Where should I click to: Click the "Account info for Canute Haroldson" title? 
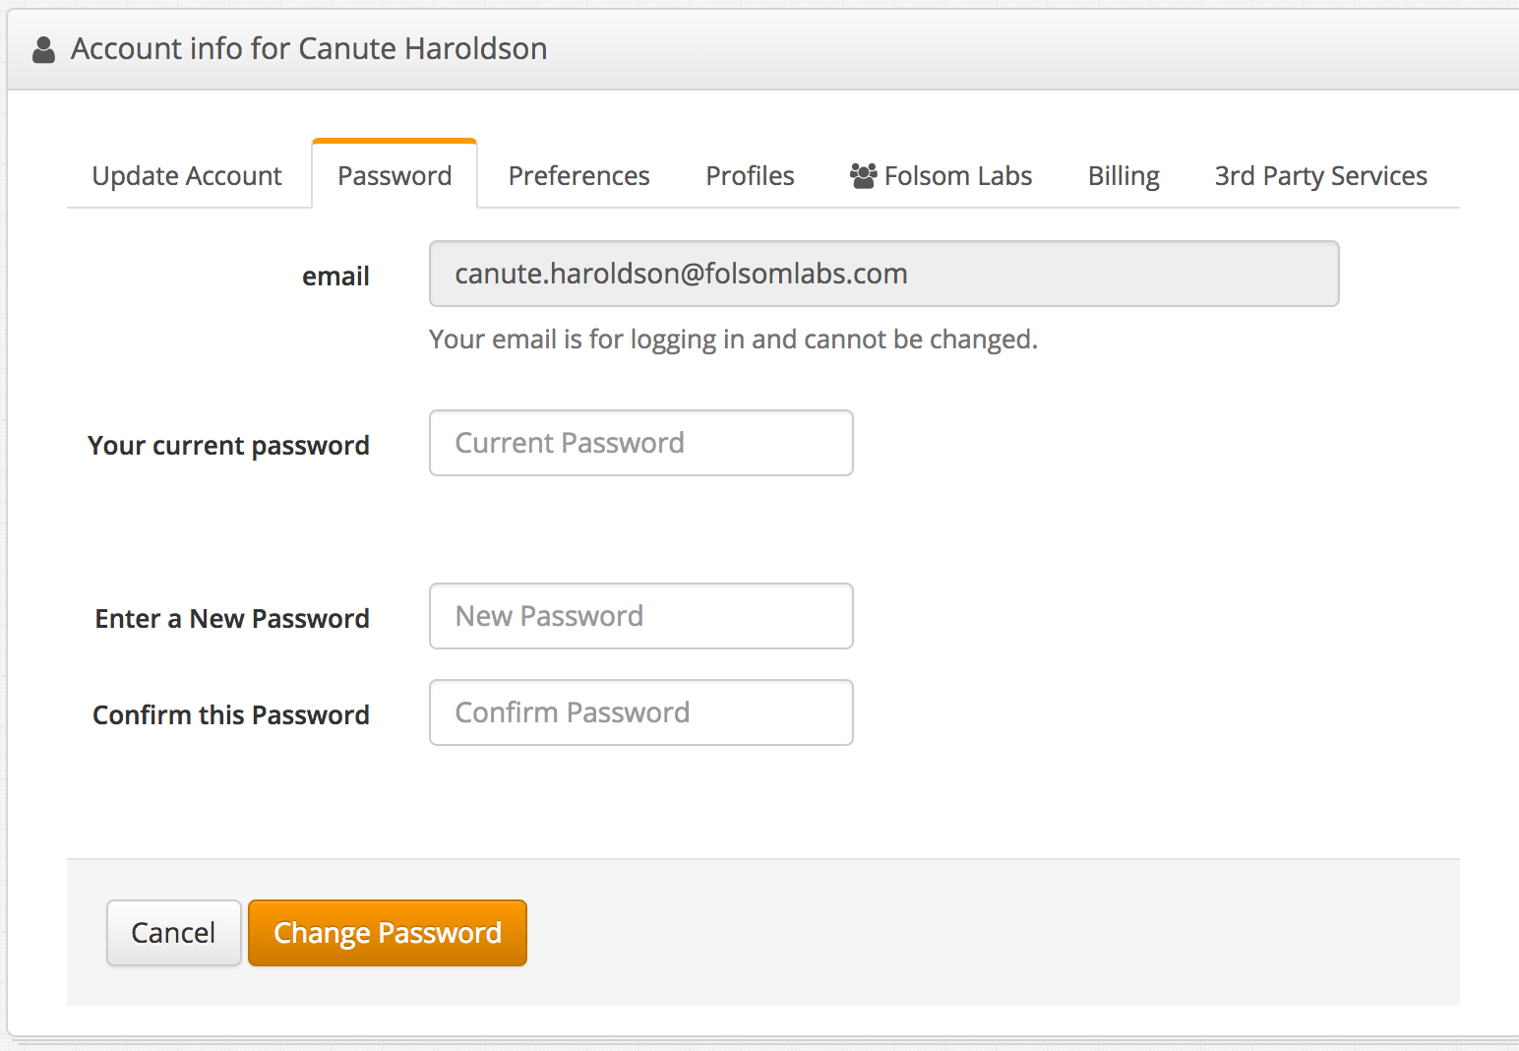[309, 48]
